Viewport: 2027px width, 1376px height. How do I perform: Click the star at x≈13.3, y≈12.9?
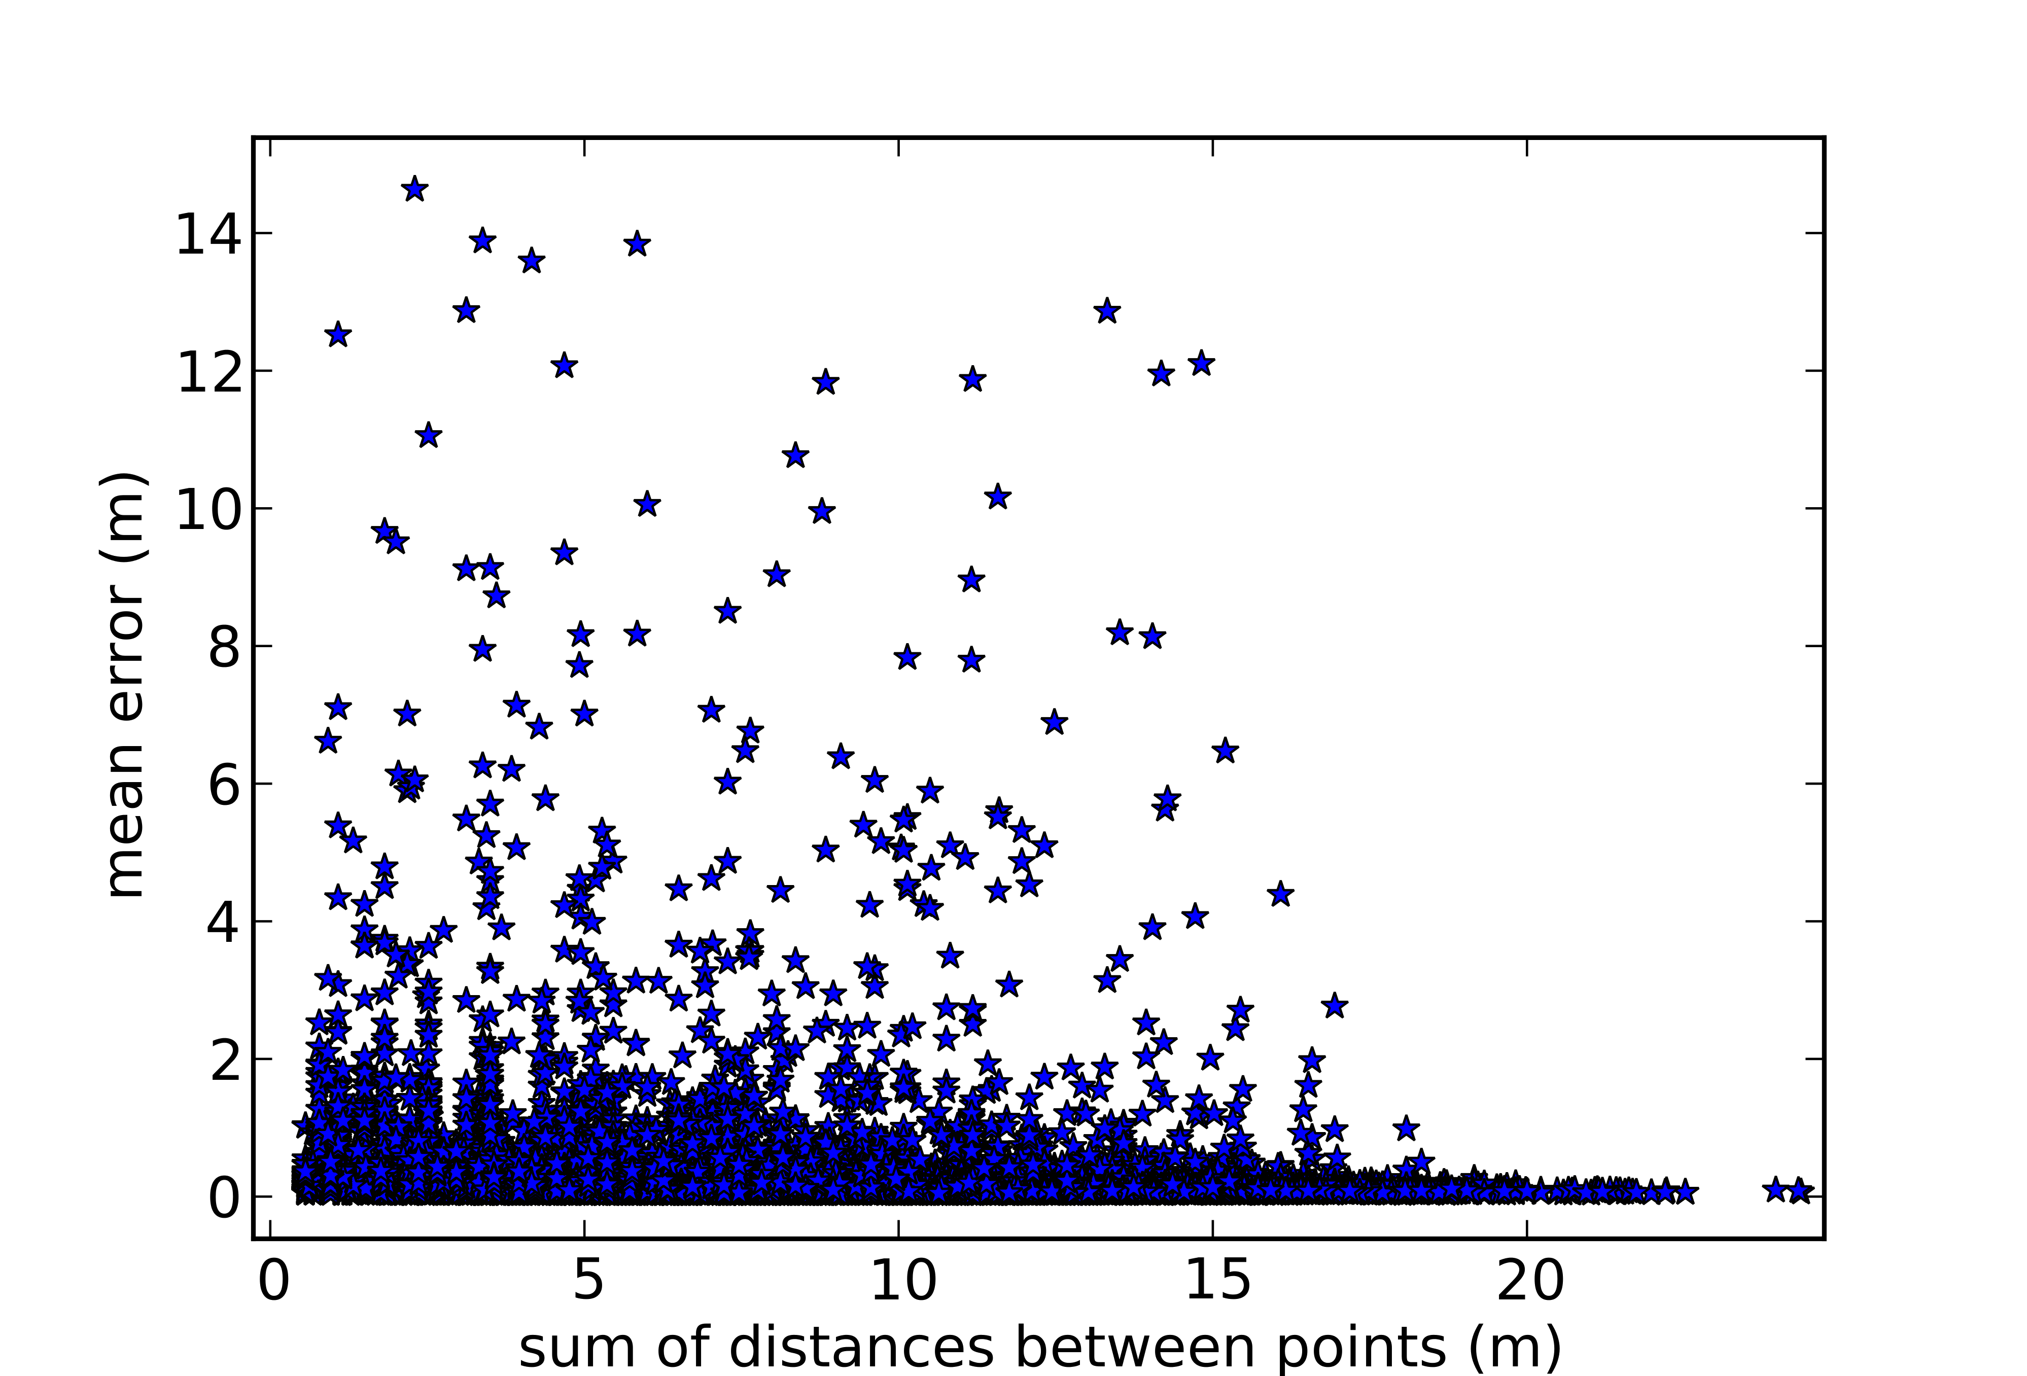point(1107,311)
